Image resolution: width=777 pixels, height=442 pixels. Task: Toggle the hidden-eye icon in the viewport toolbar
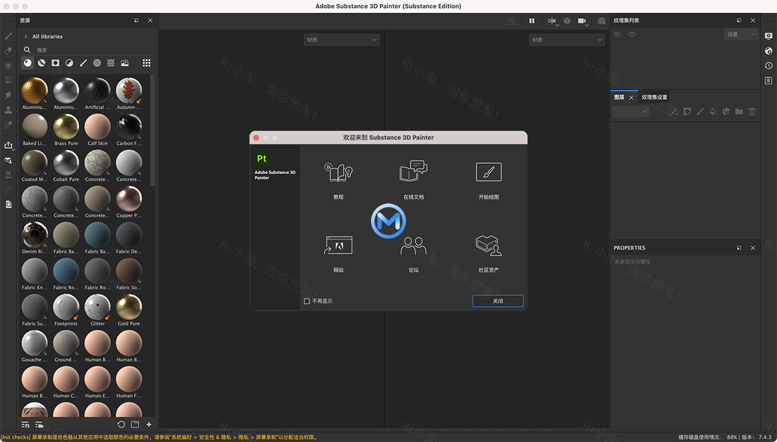[x=512, y=21]
